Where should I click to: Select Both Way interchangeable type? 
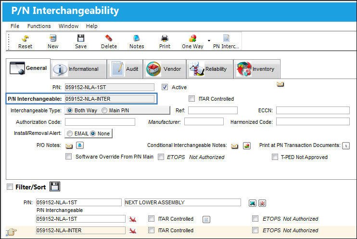[70, 110]
